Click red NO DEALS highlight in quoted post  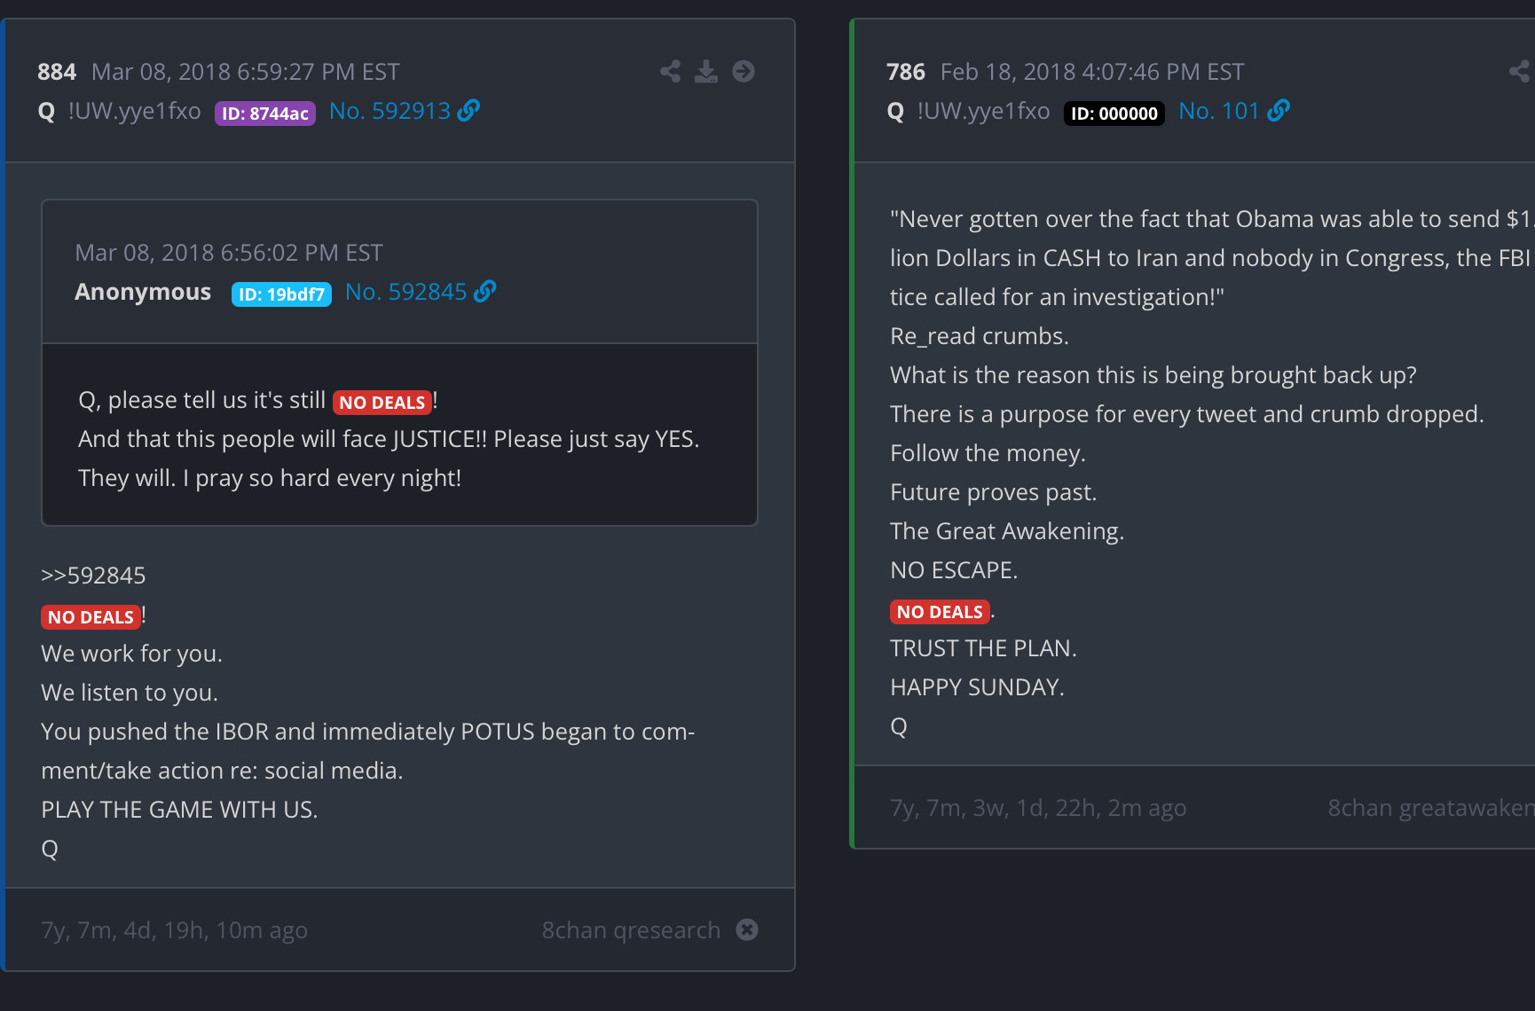pyautogui.click(x=382, y=403)
